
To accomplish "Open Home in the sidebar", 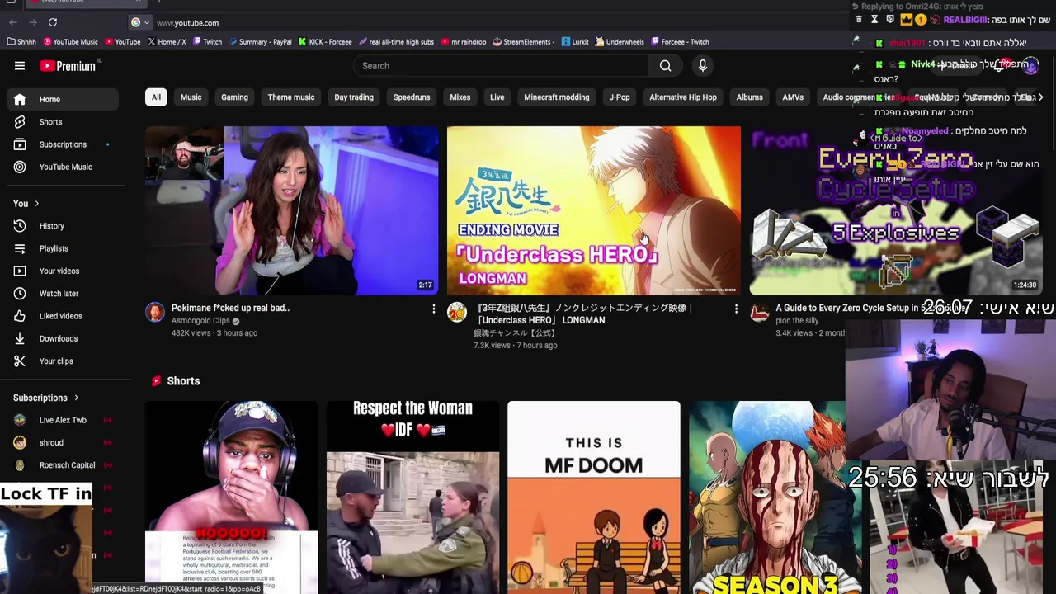I will [x=63, y=99].
